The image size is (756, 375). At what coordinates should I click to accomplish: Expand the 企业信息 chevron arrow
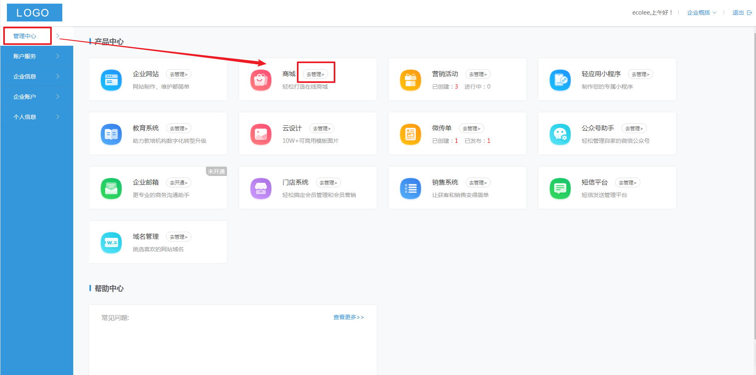point(58,76)
